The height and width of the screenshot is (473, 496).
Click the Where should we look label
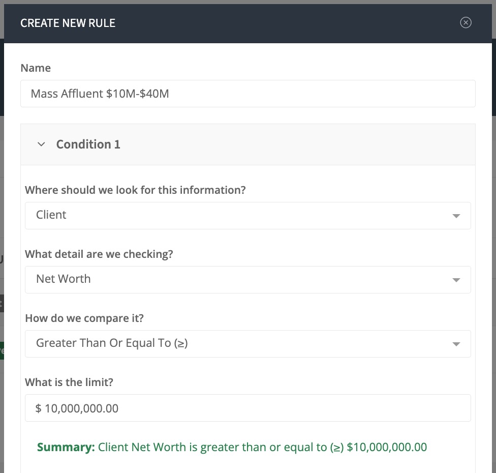pos(135,190)
